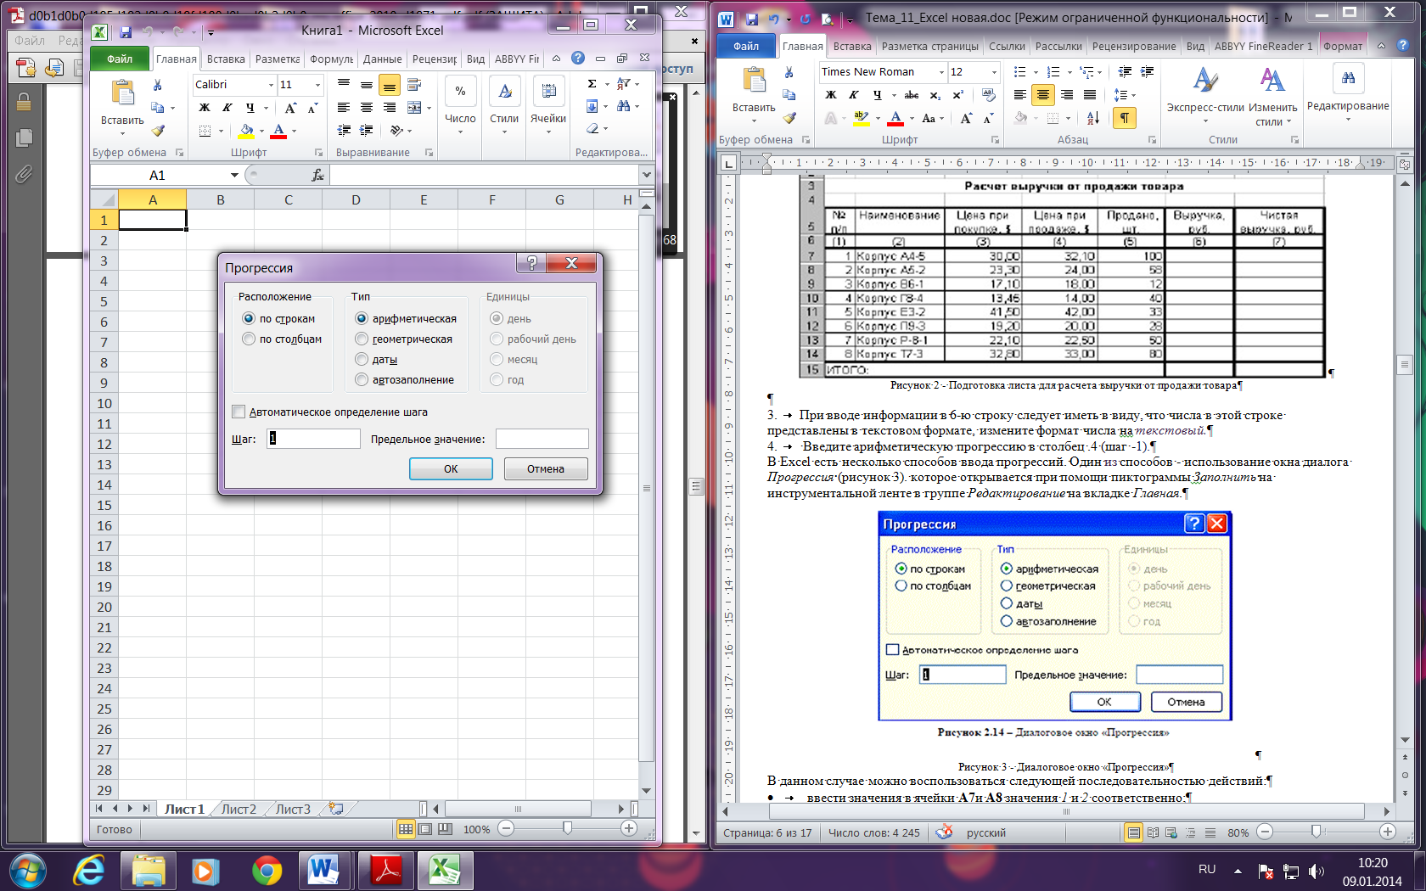Image resolution: width=1426 pixels, height=891 pixels.
Task: Select 'автозаполнение' type in Excel dialog
Action: pos(362,379)
